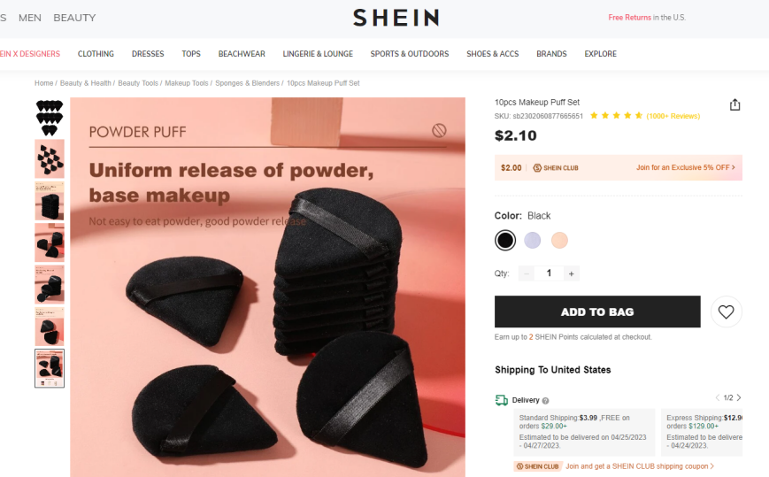769x477 pixels.
Task: Click the ADD TO BAG button
Action: point(597,312)
